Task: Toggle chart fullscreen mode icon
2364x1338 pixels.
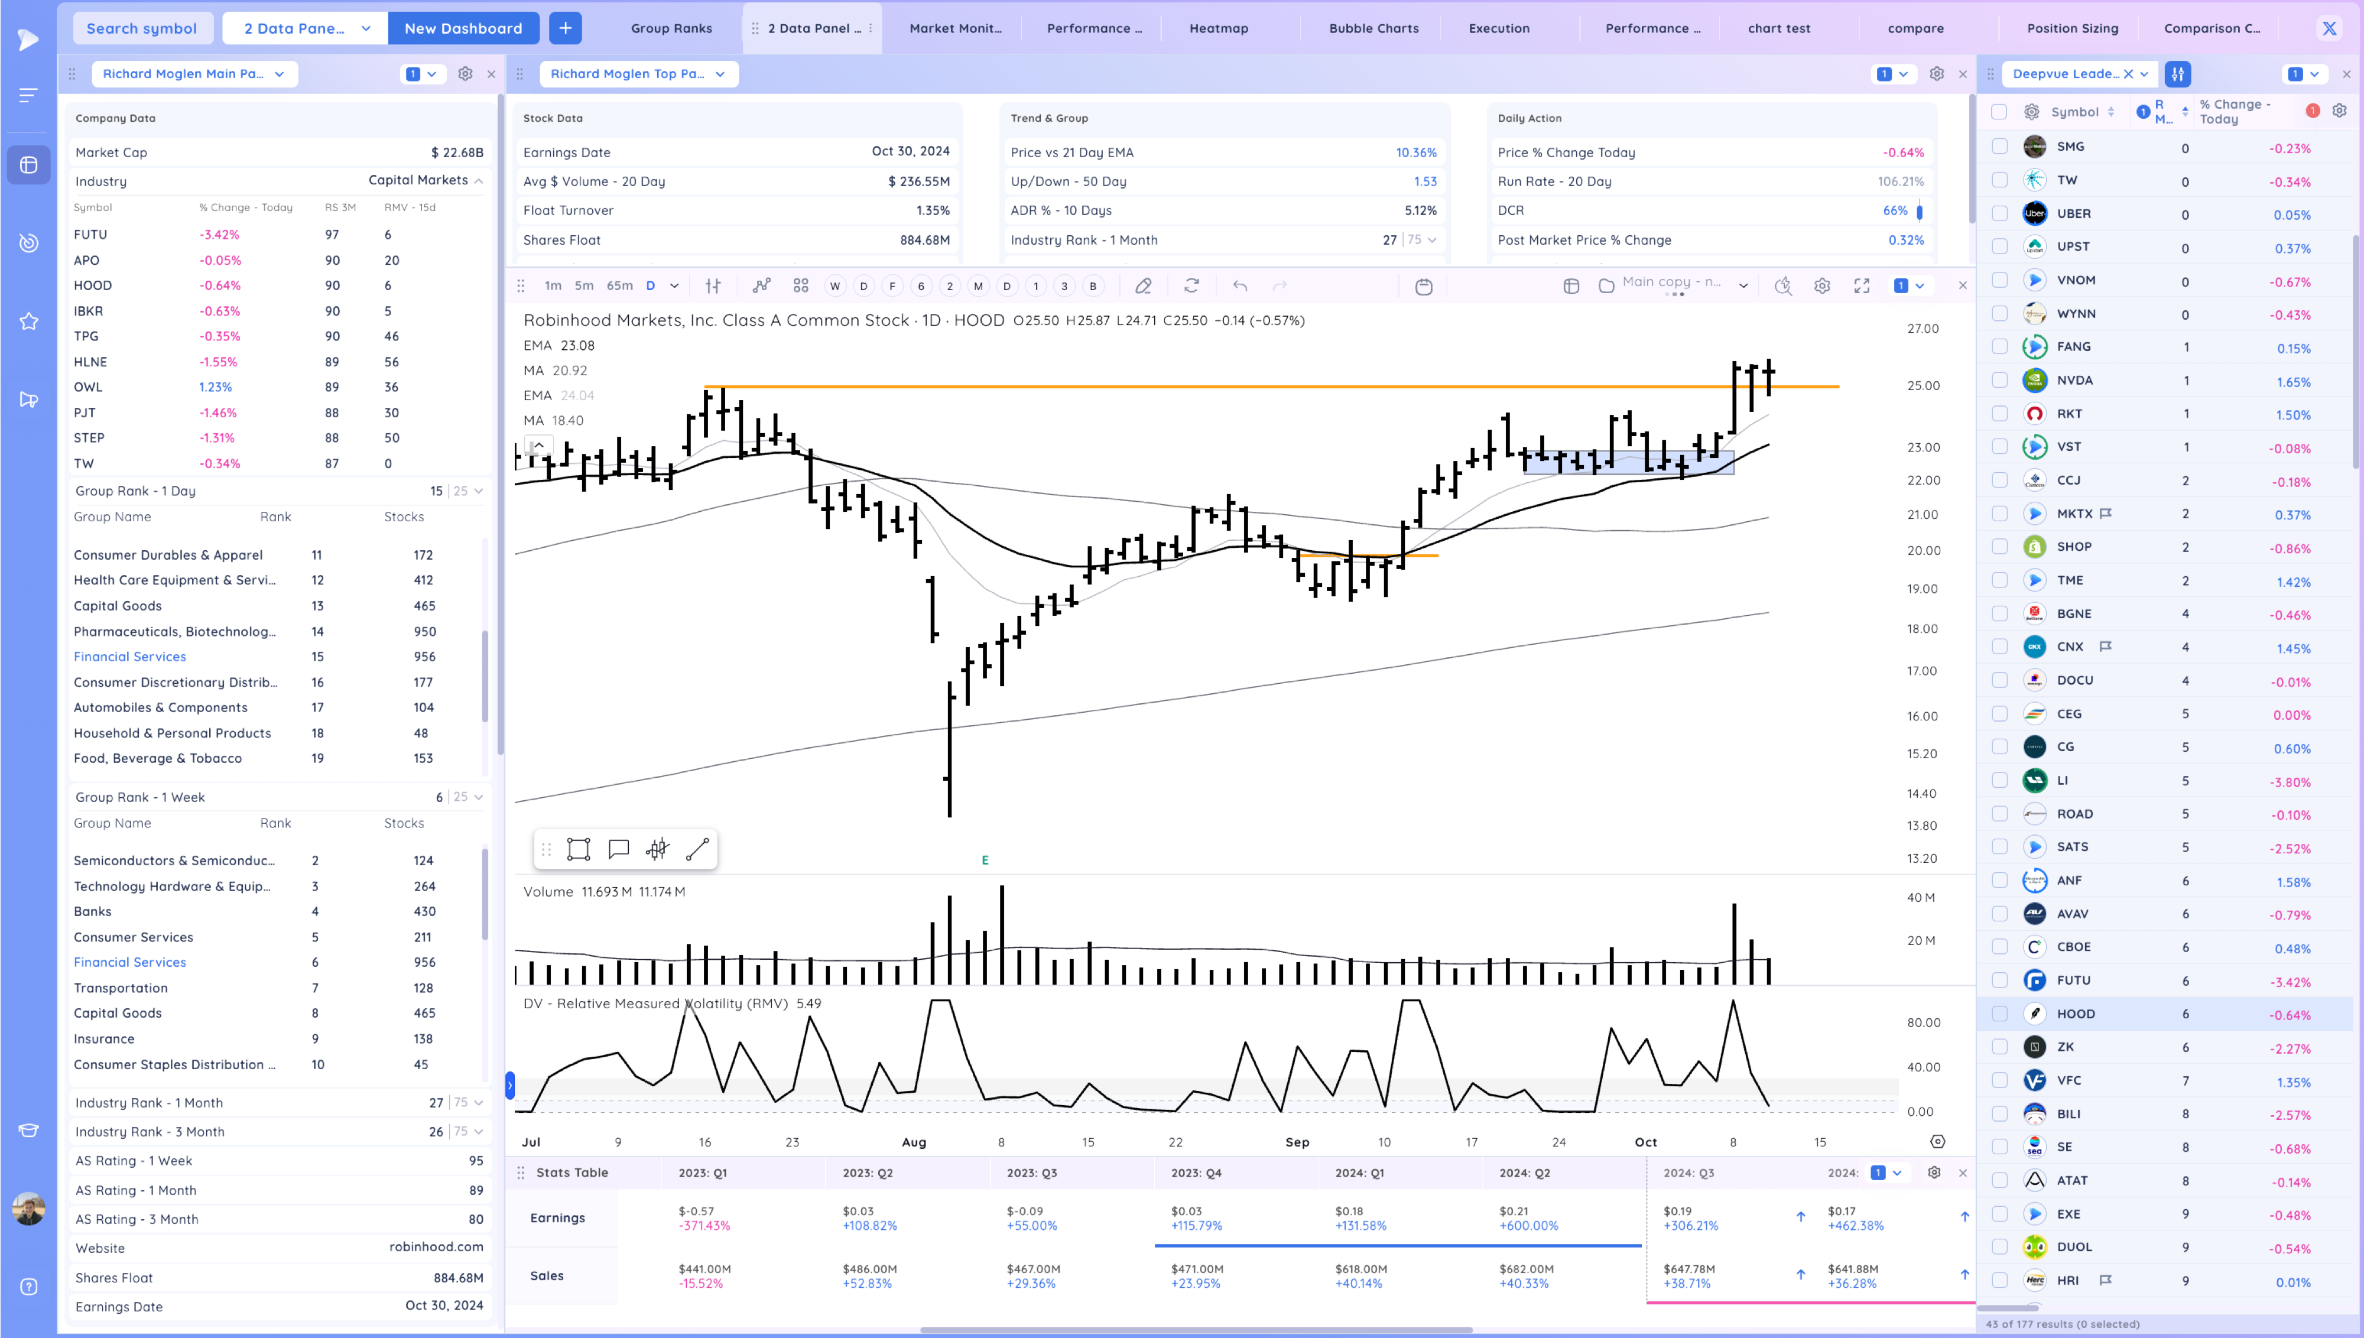Action: click(x=1862, y=286)
